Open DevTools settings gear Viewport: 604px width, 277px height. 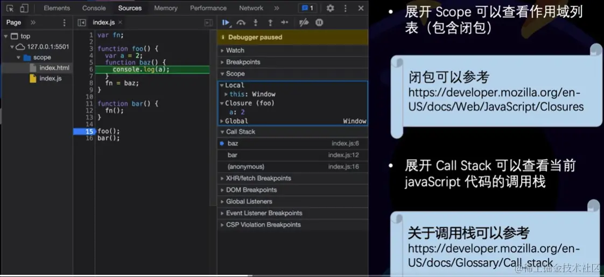tap(330, 8)
